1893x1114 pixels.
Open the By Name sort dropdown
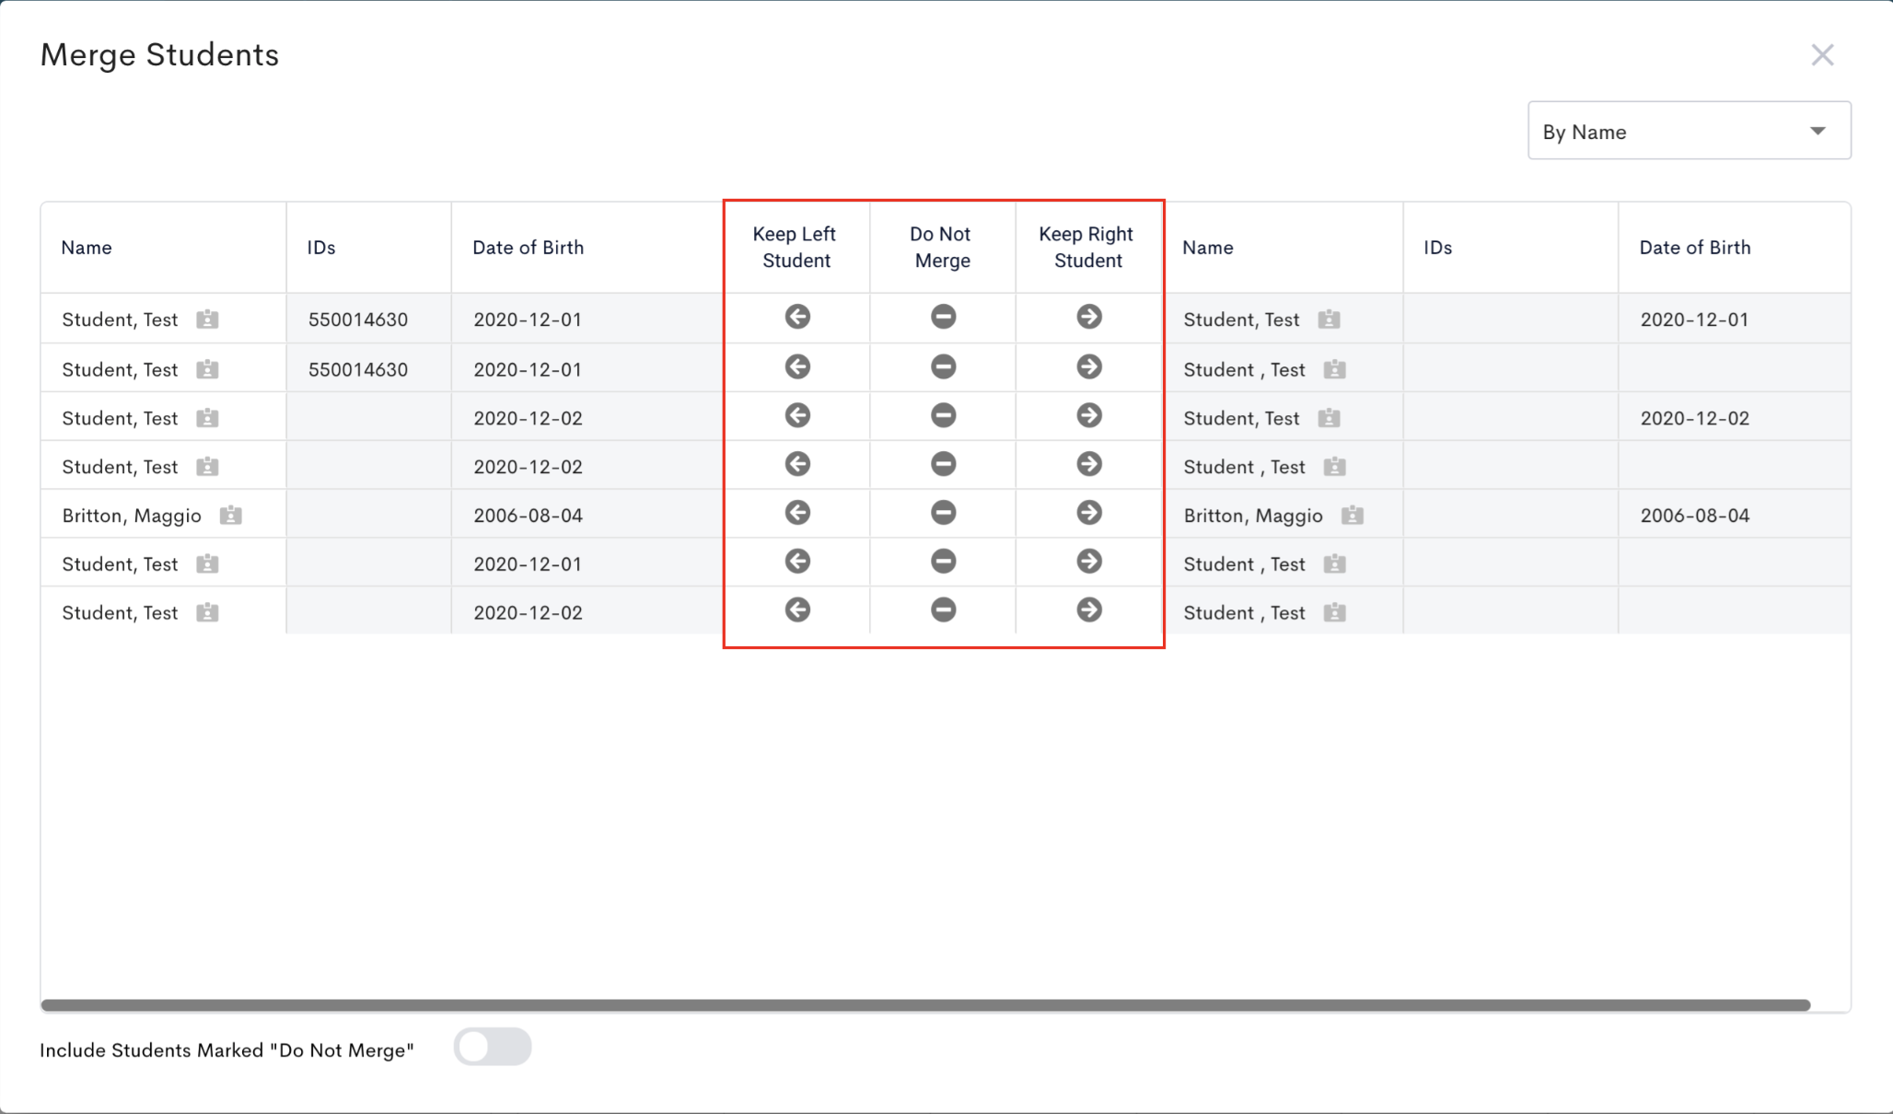(x=1689, y=131)
